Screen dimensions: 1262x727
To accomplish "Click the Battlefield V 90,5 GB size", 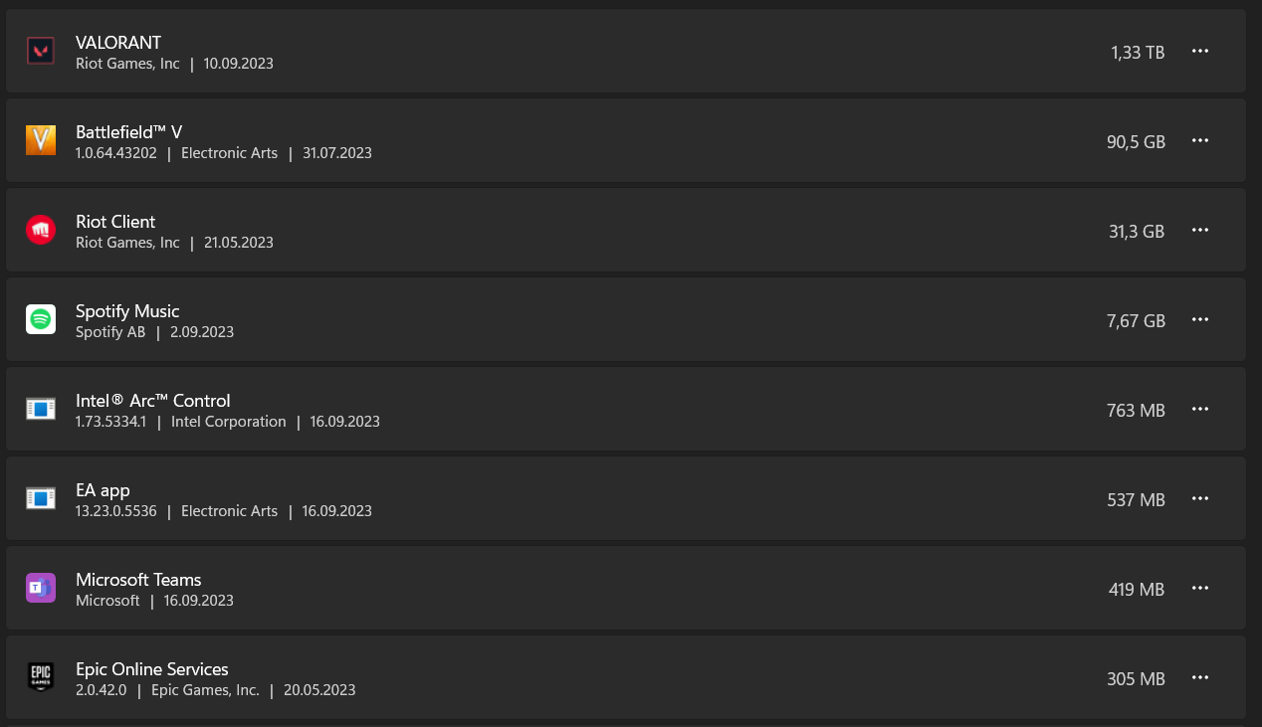I will point(1136,142).
